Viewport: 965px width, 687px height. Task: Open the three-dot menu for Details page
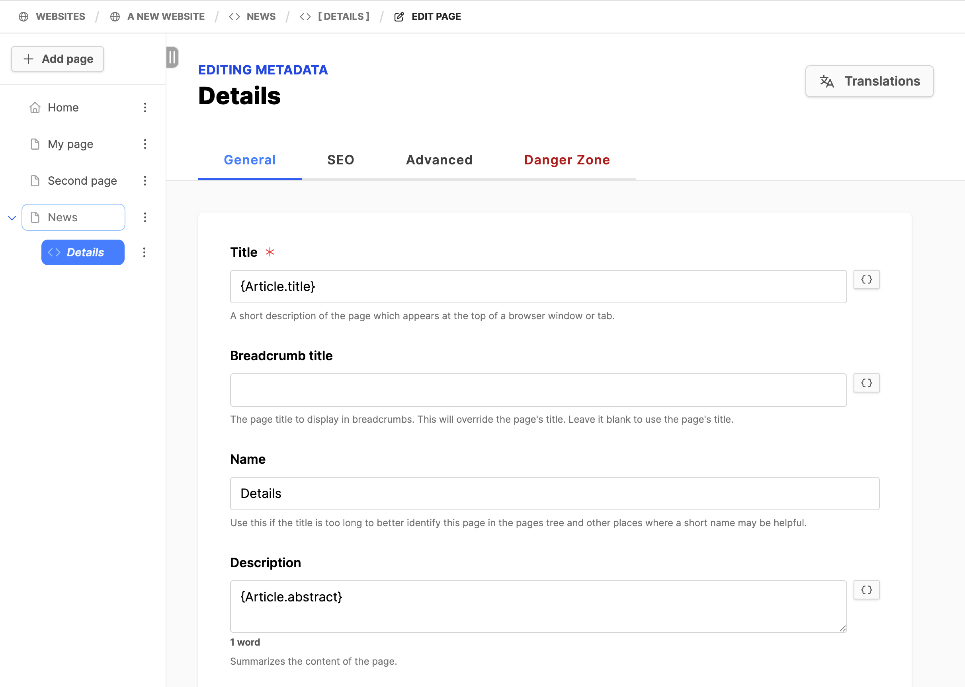click(x=144, y=252)
